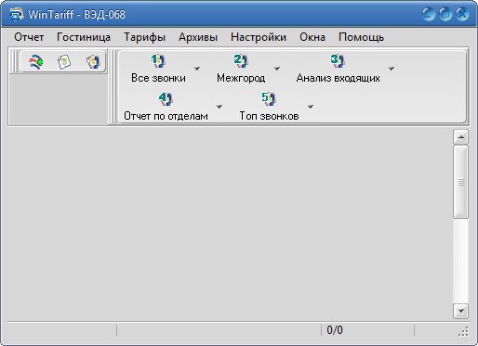Run the Все звонки report
The width and height of the screenshot is (478, 346).
[x=158, y=69]
